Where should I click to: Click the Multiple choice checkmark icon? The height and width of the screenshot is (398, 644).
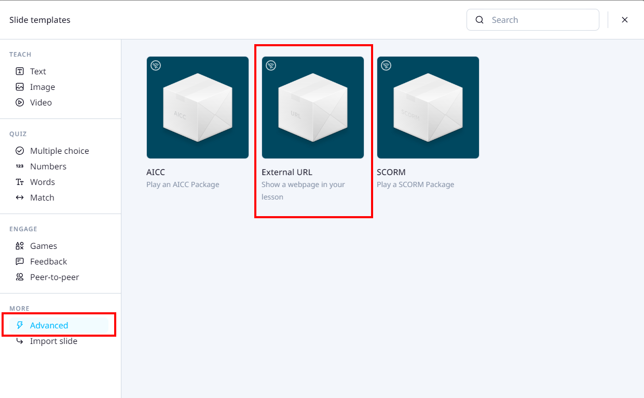click(x=20, y=151)
